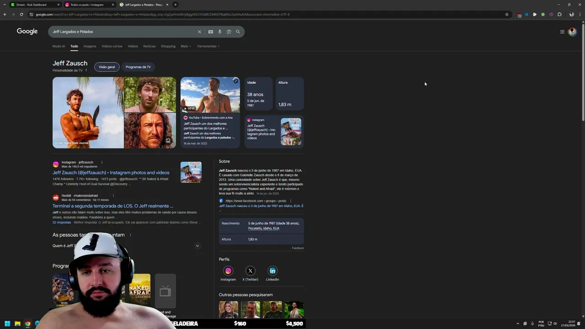Click the Feedback link under knowledge panel
585x329 pixels.
[298, 248]
